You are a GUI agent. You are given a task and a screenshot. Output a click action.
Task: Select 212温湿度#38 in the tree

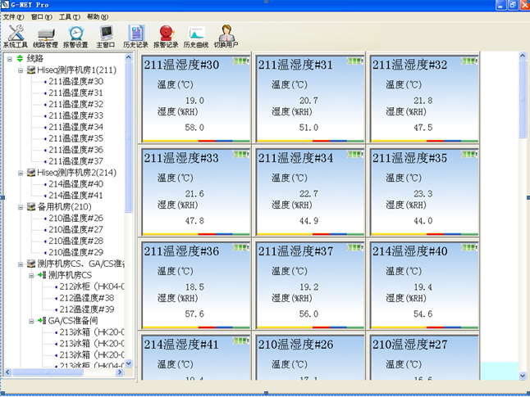(86, 298)
